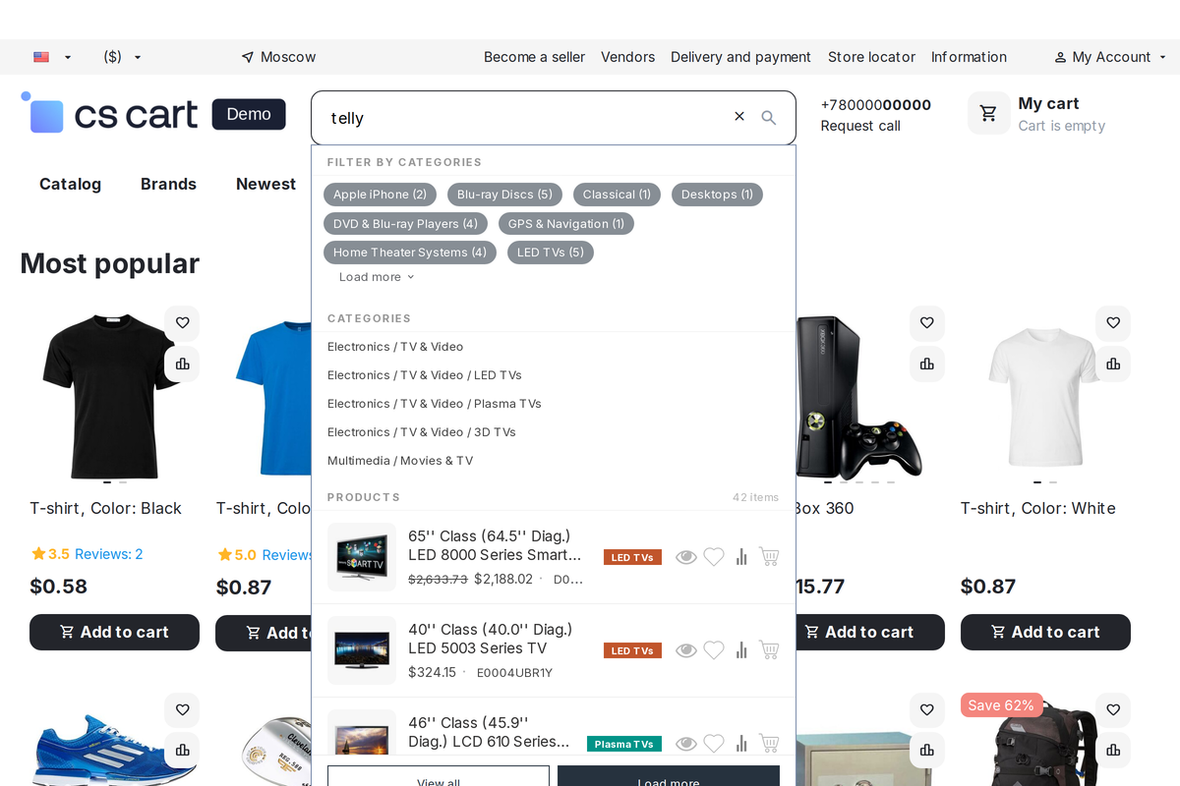Open Electronics / TV & Video / LED TVs category
The width and height of the screenshot is (1180, 786).
[425, 375]
